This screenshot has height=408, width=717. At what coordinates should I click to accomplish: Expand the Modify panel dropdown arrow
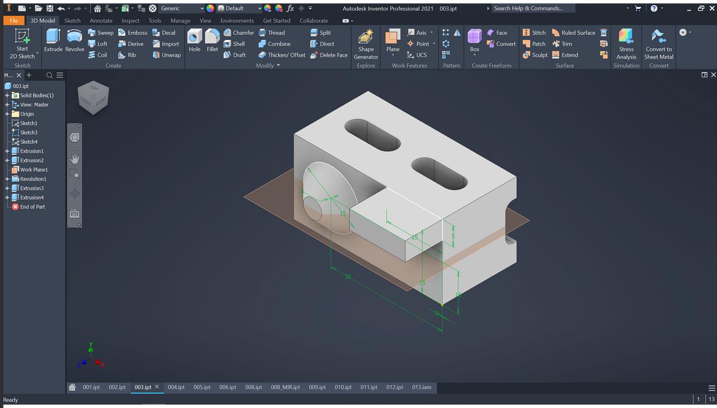(x=279, y=66)
